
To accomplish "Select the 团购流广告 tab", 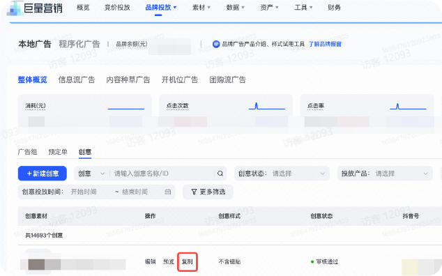I will 227,79.
